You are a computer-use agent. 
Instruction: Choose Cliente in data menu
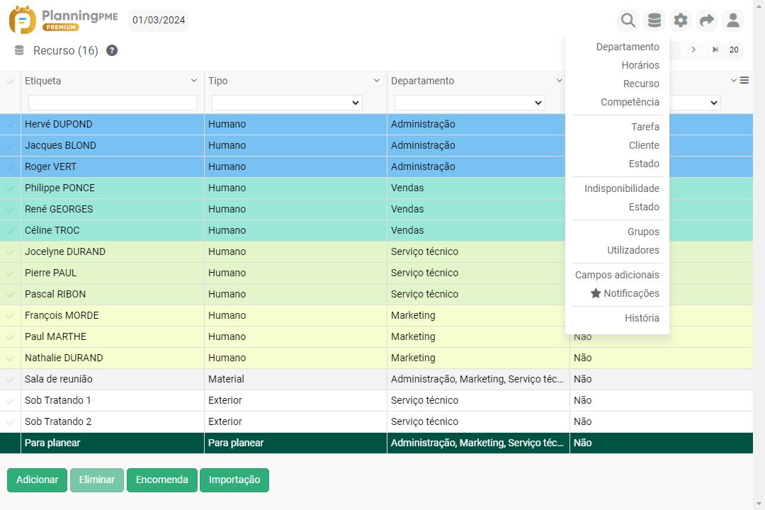(644, 145)
